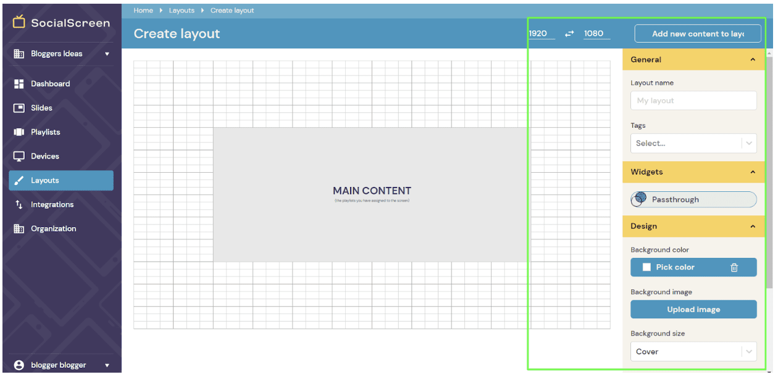Click the Home breadcrumb link
This screenshot has width=778, height=385.
(143, 10)
